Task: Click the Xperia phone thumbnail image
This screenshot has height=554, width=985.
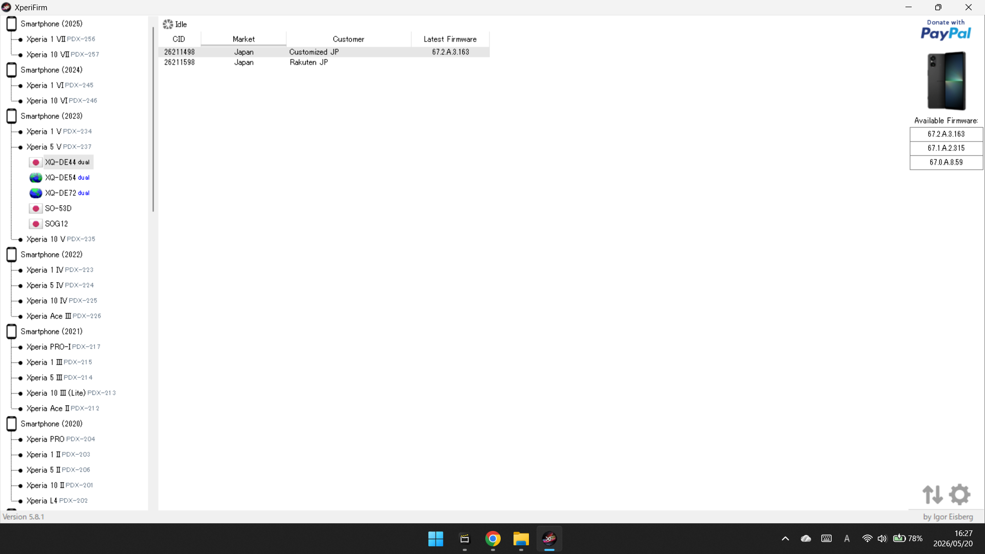Action: pos(947,81)
